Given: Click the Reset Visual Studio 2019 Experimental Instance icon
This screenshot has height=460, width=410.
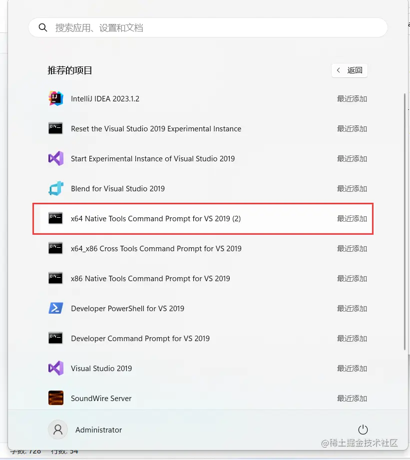Looking at the screenshot, I should click(x=55, y=128).
